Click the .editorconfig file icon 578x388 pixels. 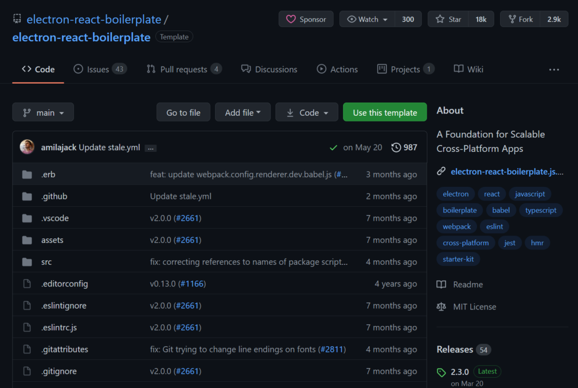[27, 284]
